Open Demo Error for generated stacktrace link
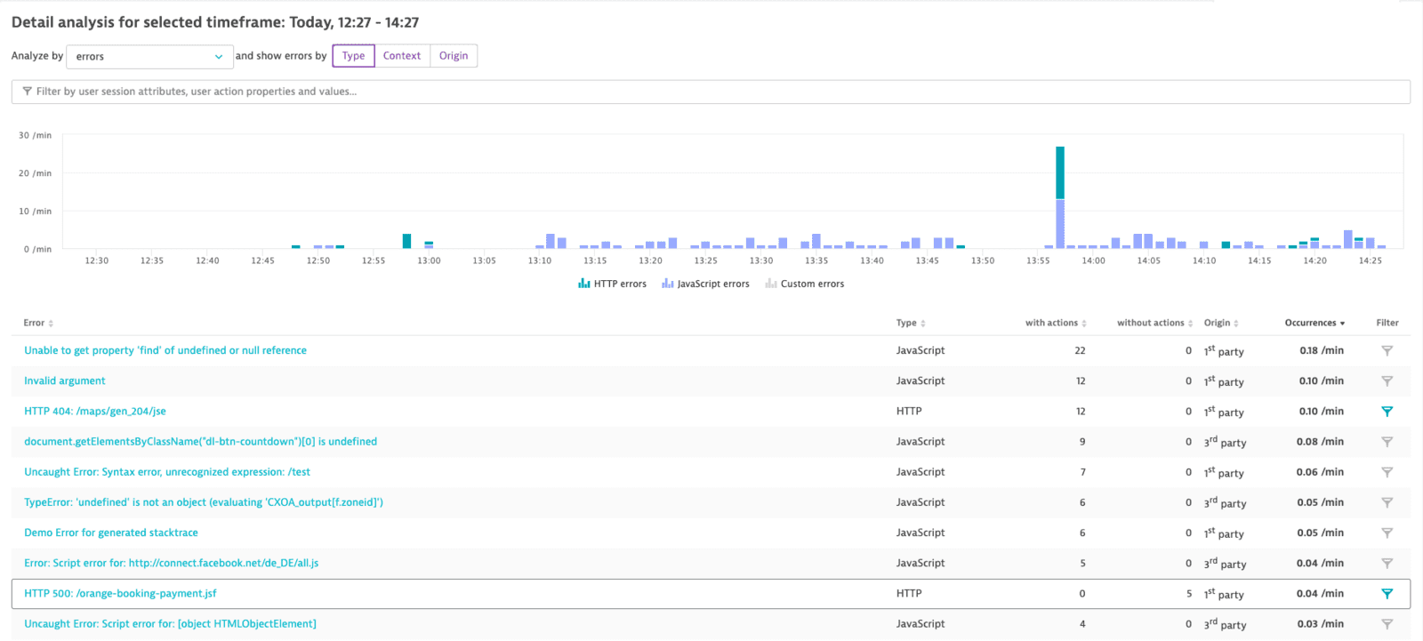The image size is (1423, 641). 111,533
